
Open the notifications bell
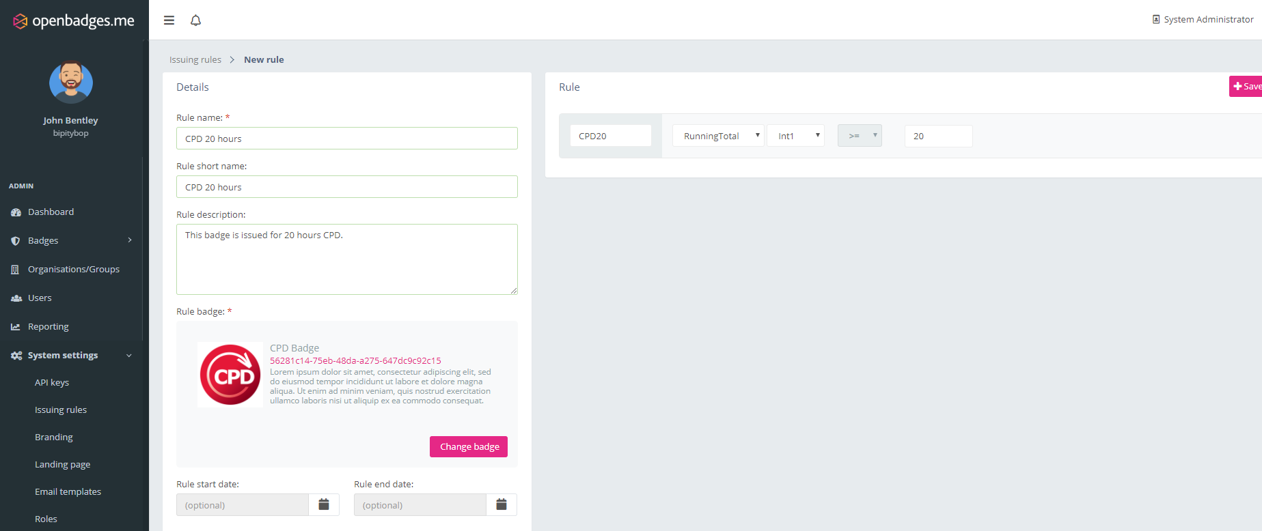pos(195,20)
